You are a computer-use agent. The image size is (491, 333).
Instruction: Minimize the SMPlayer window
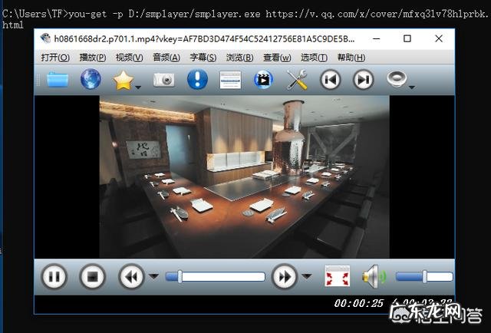click(x=377, y=39)
